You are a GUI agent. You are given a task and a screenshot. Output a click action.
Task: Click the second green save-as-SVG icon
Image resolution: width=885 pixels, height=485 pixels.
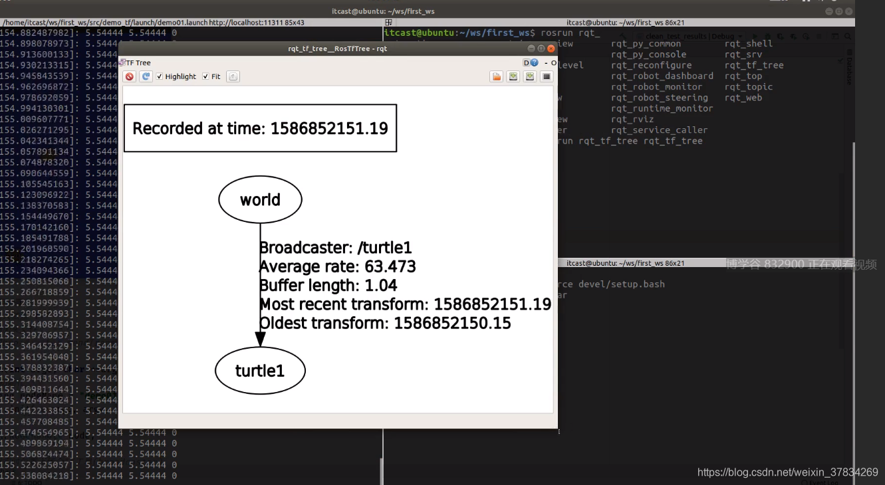[x=530, y=76]
